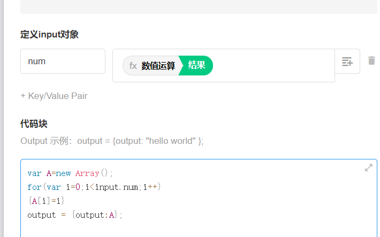Click the 数值运算 chip label
Screen dimensions: 380x237
158,66
